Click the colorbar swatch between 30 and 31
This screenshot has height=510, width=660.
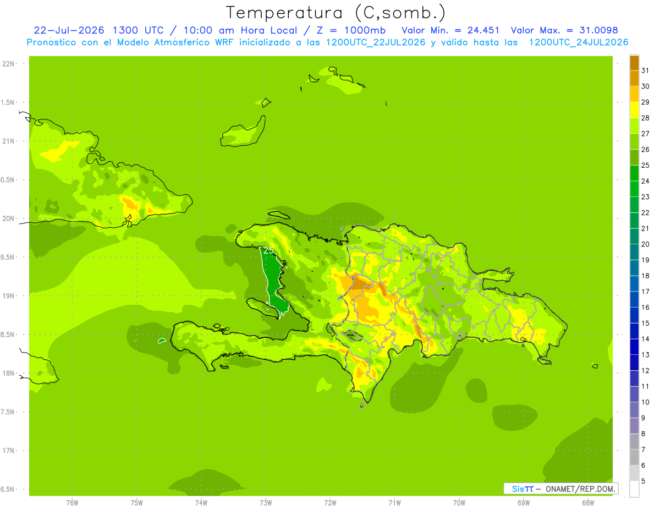(x=634, y=78)
